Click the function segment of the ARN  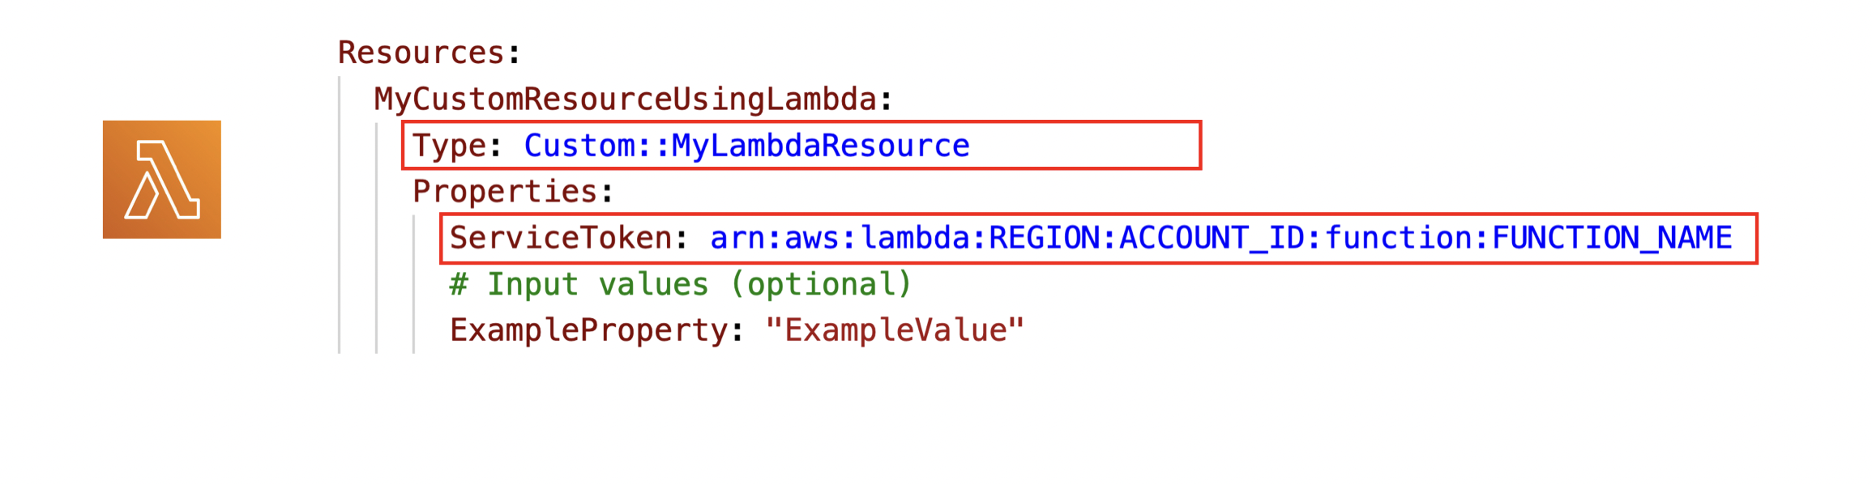click(1398, 238)
